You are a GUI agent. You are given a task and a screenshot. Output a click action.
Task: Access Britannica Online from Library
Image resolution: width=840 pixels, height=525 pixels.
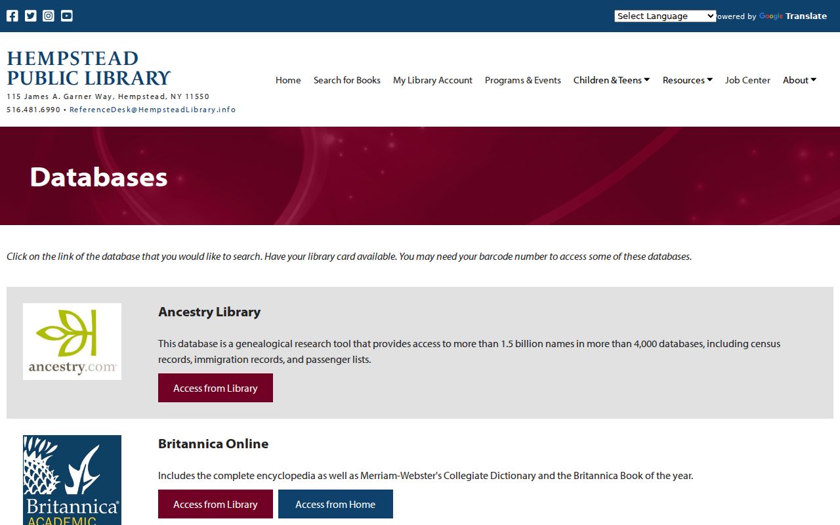pyautogui.click(x=215, y=504)
